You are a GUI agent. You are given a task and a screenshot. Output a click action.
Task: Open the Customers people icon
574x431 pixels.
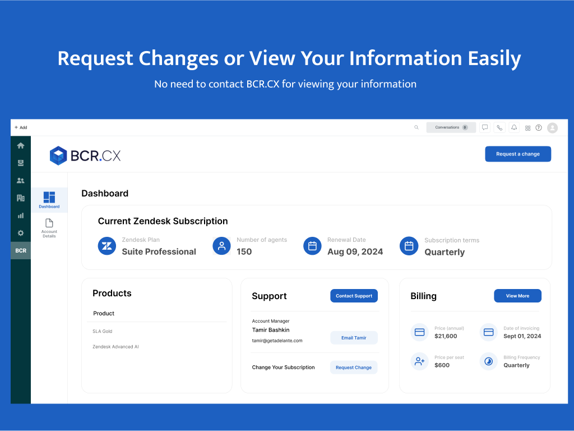click(x=21, y=181)
